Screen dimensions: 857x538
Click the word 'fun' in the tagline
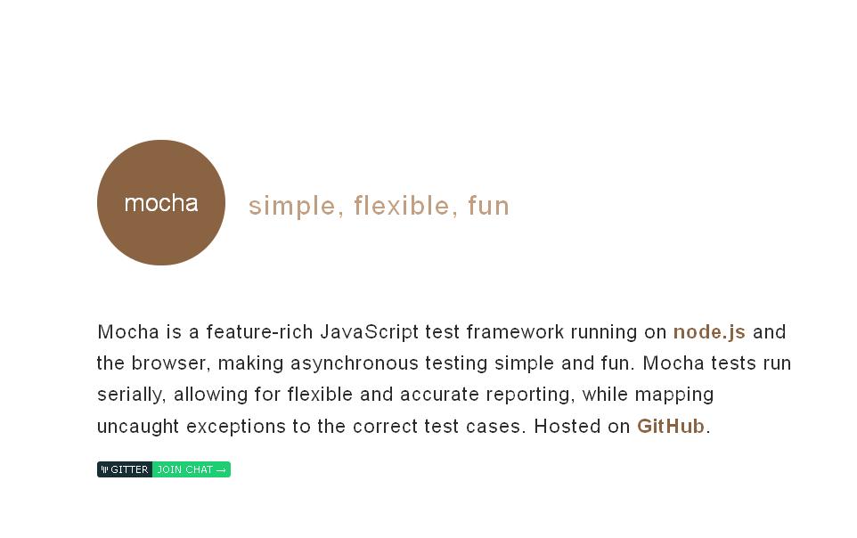tap(488, 206)
